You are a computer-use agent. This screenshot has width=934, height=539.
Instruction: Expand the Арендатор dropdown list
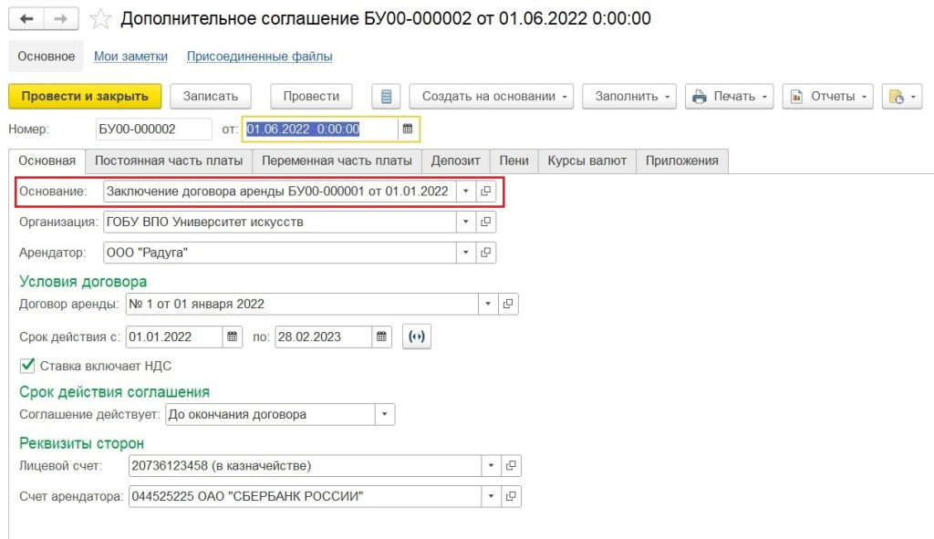[x=466, y=252]
